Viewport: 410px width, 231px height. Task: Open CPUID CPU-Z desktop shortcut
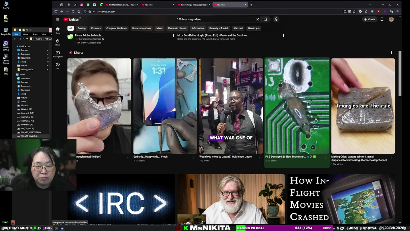(x=6, y=46)
